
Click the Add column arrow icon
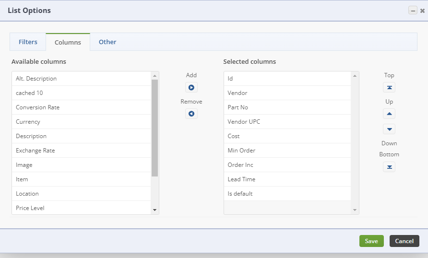coord(191,88)
